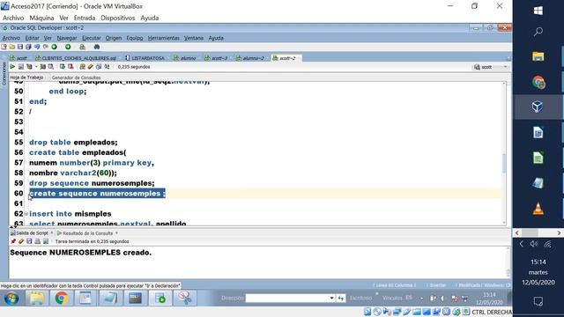The image size is (564, 317).
Task: Open the Equipo menu in SQL Developer
Action: pyautogui.click(x=135, y=38)
